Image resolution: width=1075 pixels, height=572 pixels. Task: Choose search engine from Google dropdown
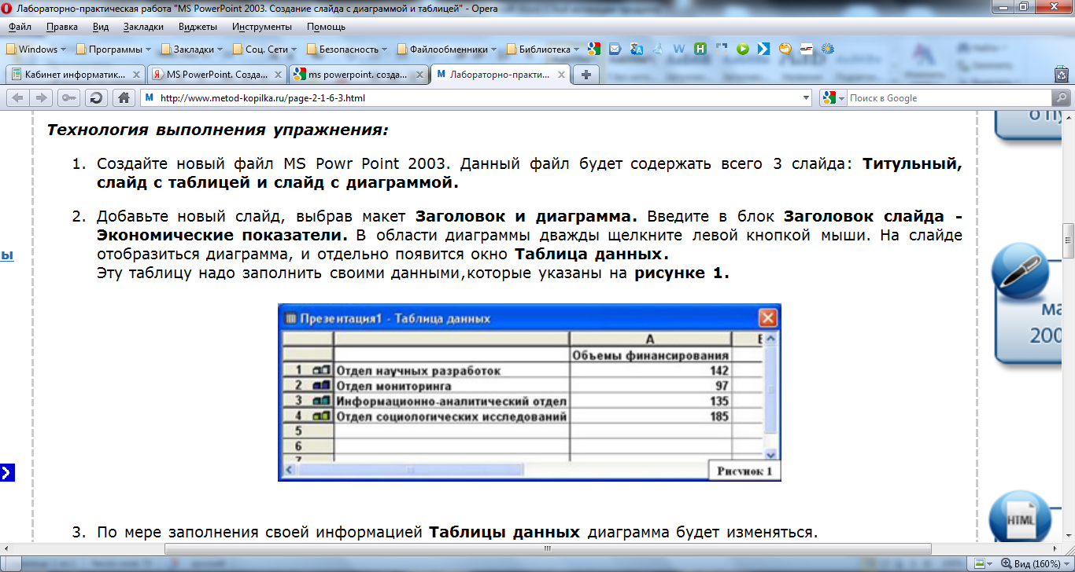(832, 98)
